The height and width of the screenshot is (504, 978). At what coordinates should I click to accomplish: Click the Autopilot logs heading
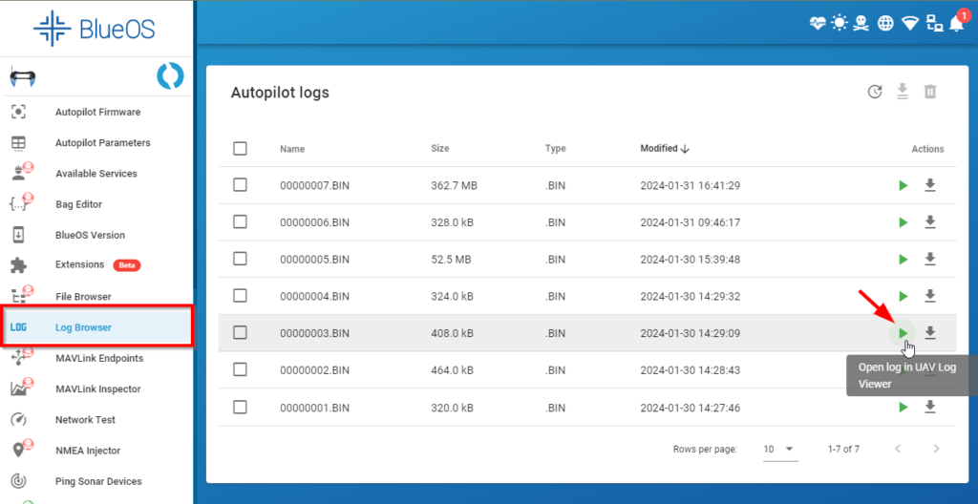click(x=280, y=93)
